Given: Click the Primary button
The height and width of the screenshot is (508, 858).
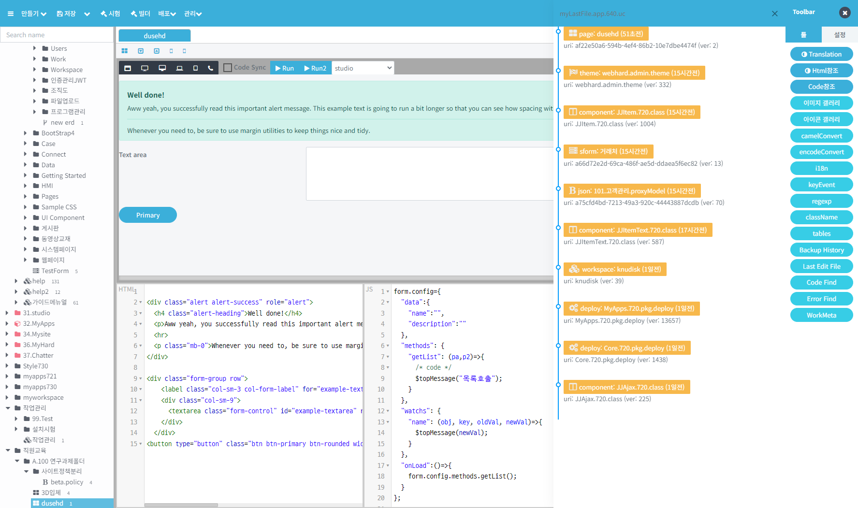Looking at the screenshot, I should click(148, 215).
